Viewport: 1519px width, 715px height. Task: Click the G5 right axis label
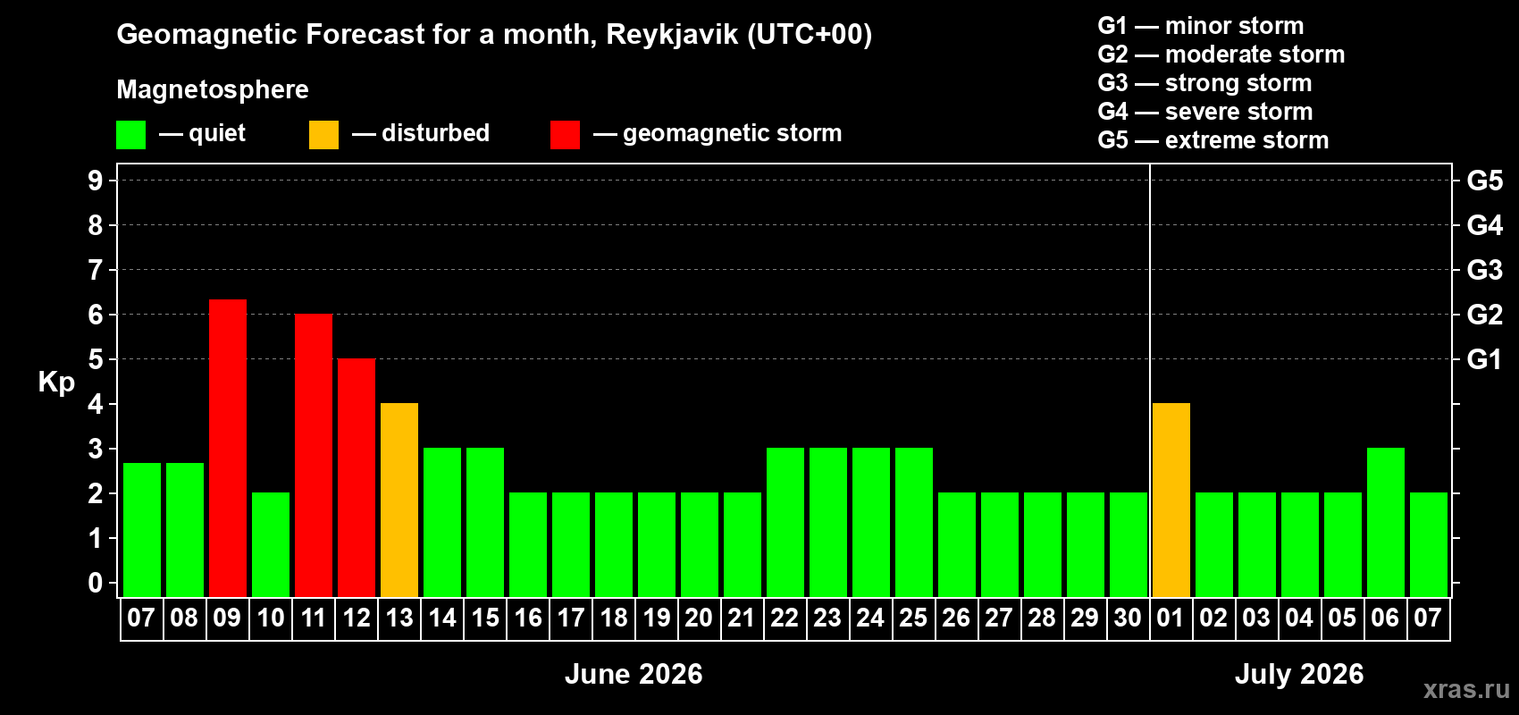(1485, 181)
